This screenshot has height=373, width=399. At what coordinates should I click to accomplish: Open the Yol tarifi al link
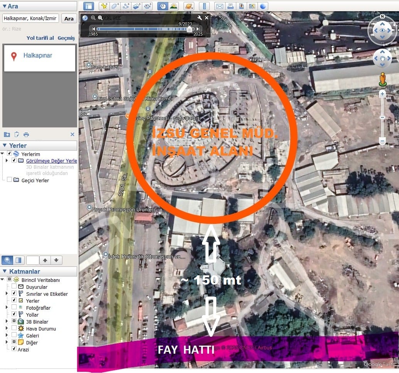[x=40, y=38]
